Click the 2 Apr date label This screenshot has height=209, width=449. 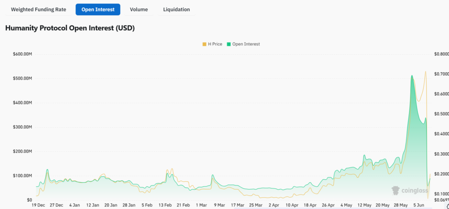coord(274,205)
